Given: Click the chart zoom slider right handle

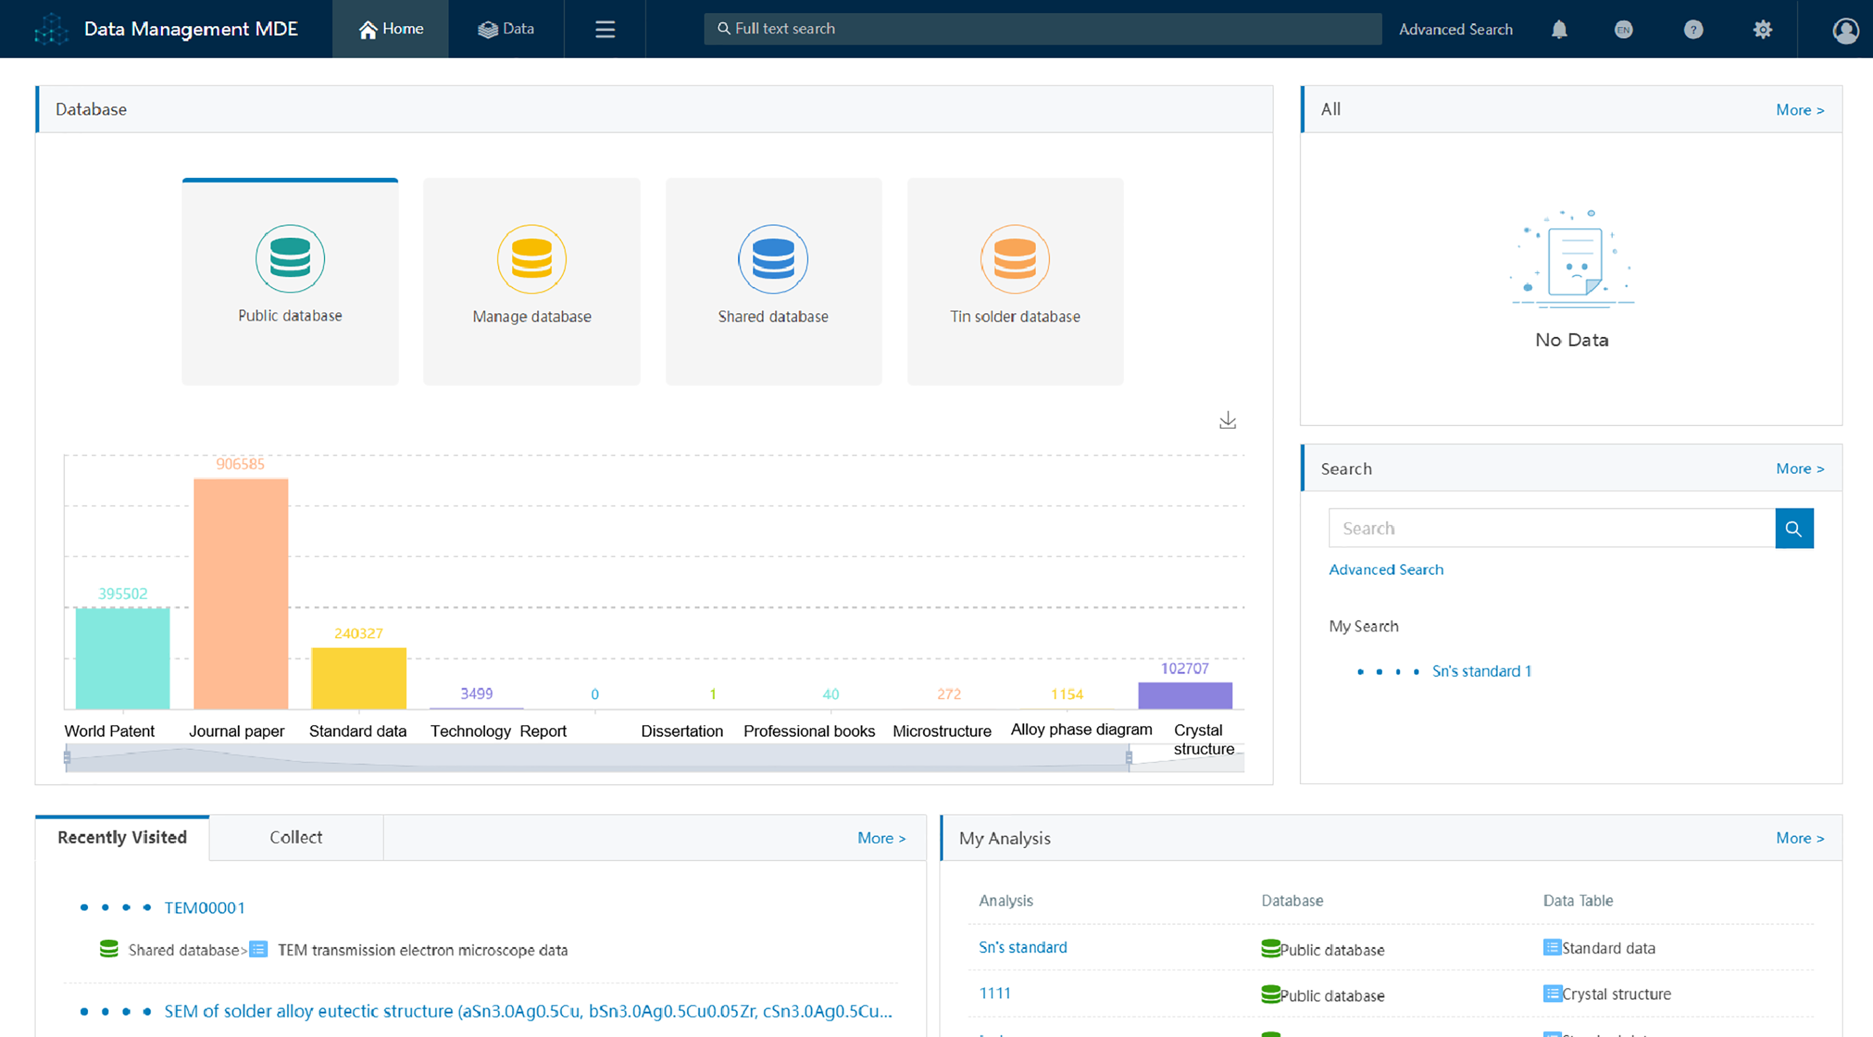Looking at the screenshot, I should [1128, 757].
